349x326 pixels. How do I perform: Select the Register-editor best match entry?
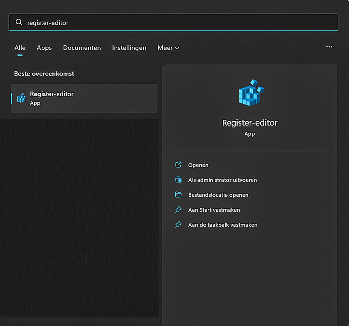[x=84, y=98]
